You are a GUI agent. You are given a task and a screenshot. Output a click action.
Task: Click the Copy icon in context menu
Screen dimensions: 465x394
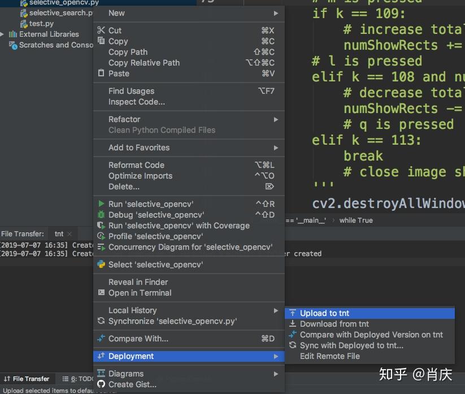coord(101,41)
